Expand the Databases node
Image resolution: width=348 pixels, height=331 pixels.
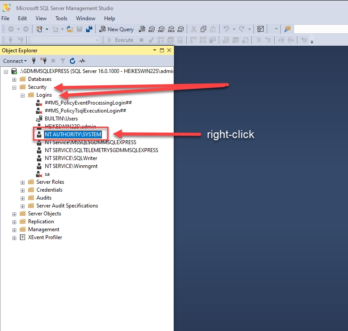[14, 80]
